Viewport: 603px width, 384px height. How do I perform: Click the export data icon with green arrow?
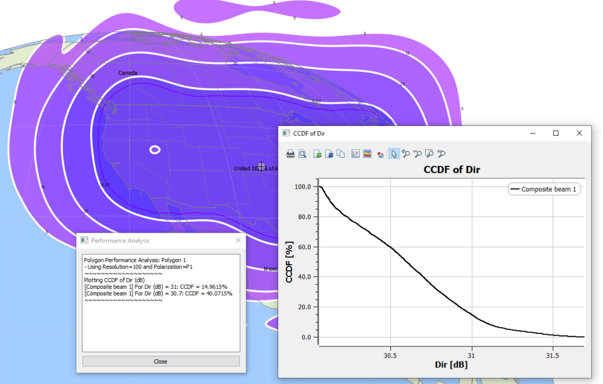pos(317,154)
